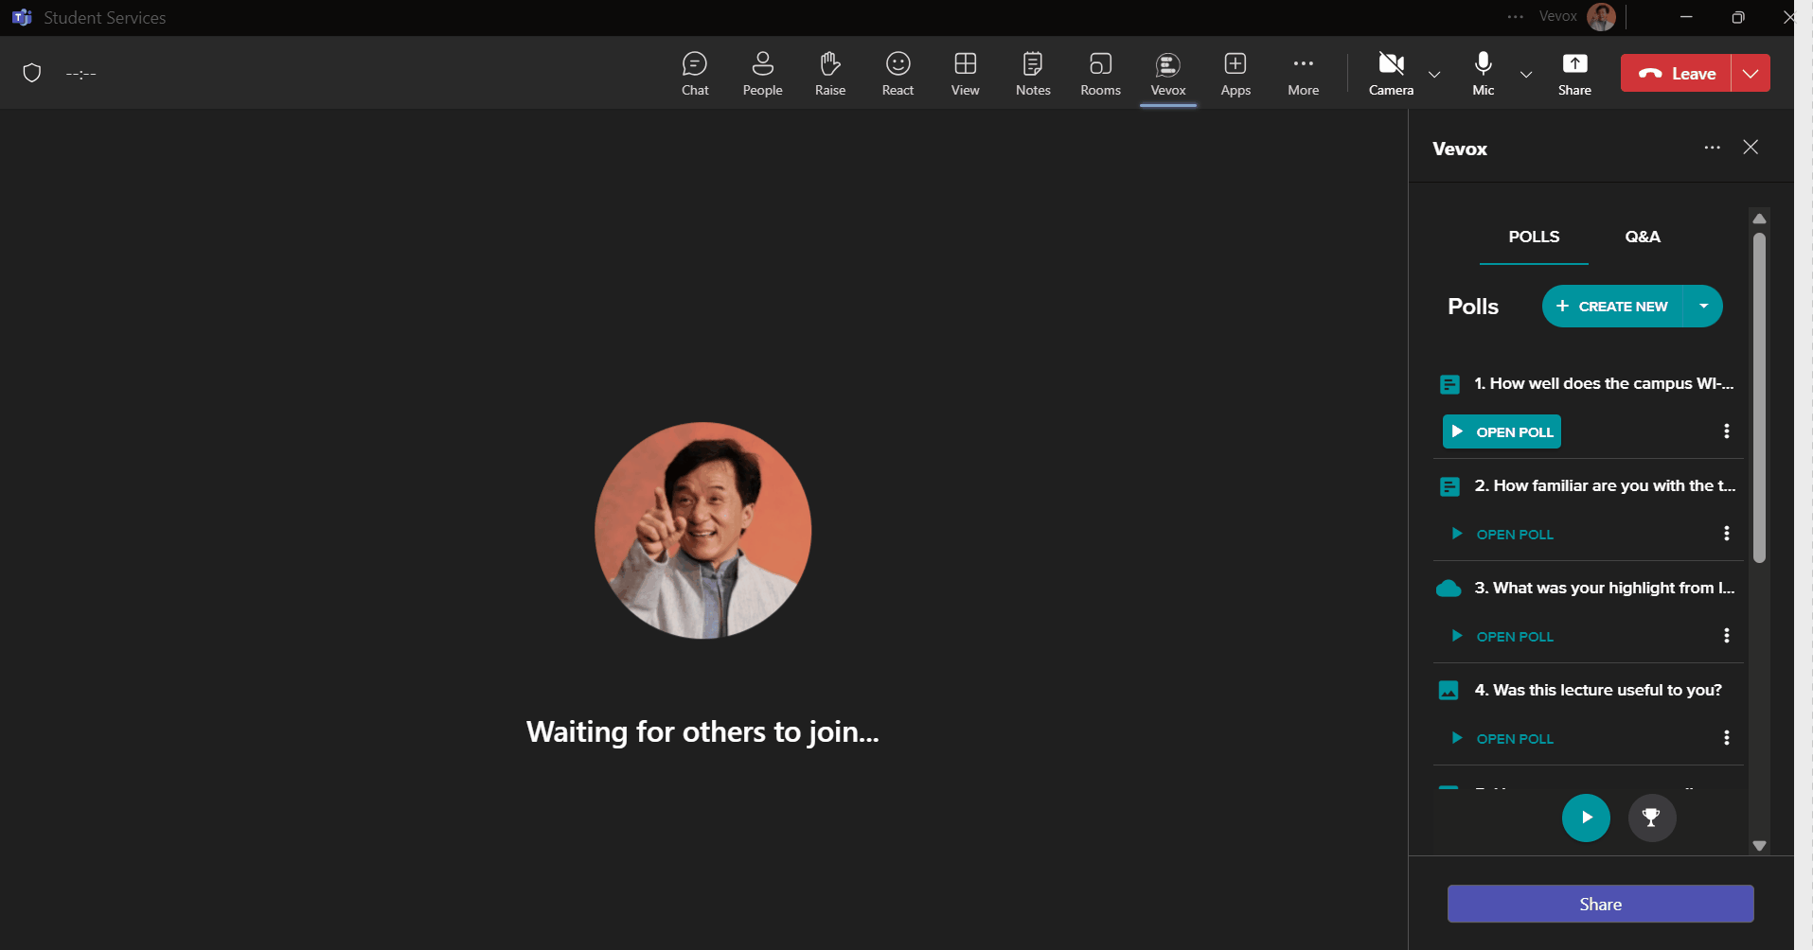Switch to the Q&A tab
Image resolution: width=1813 pixels, height=950 pixels.
[x=1642, y=237]
